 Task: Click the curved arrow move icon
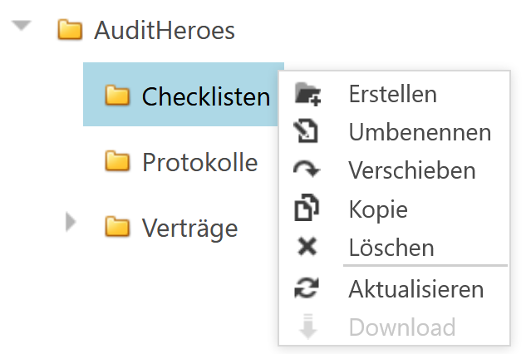point(307,169)
